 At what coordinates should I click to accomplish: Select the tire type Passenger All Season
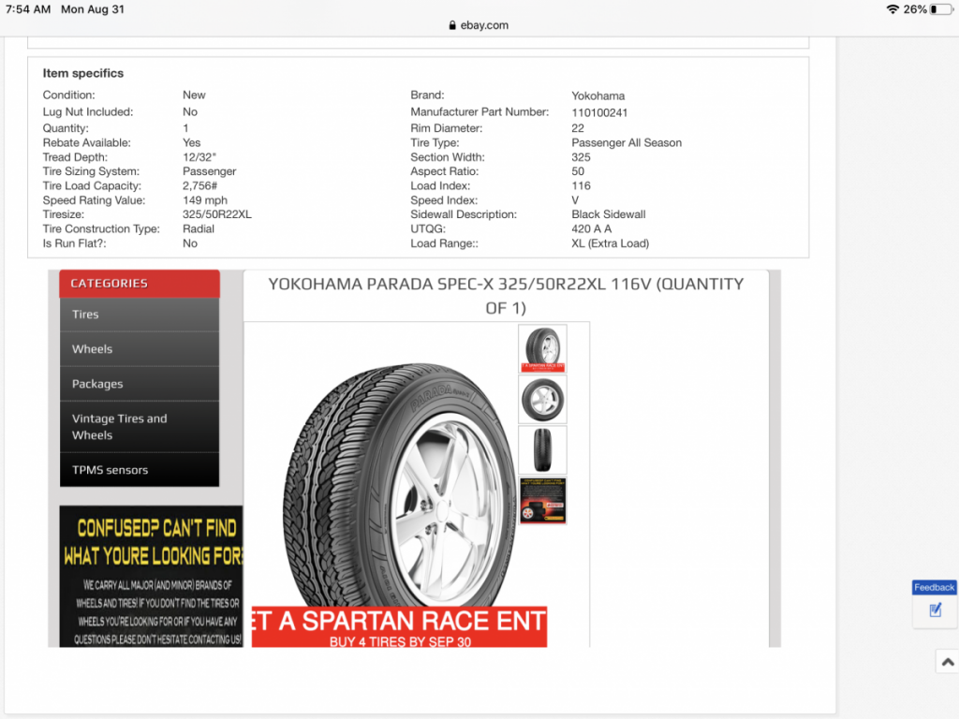pyautogui.click(x=627, y=143)
